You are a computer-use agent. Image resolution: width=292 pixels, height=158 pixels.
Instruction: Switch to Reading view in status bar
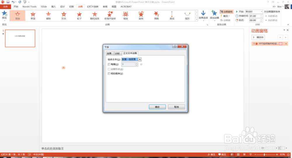point(244,154)
